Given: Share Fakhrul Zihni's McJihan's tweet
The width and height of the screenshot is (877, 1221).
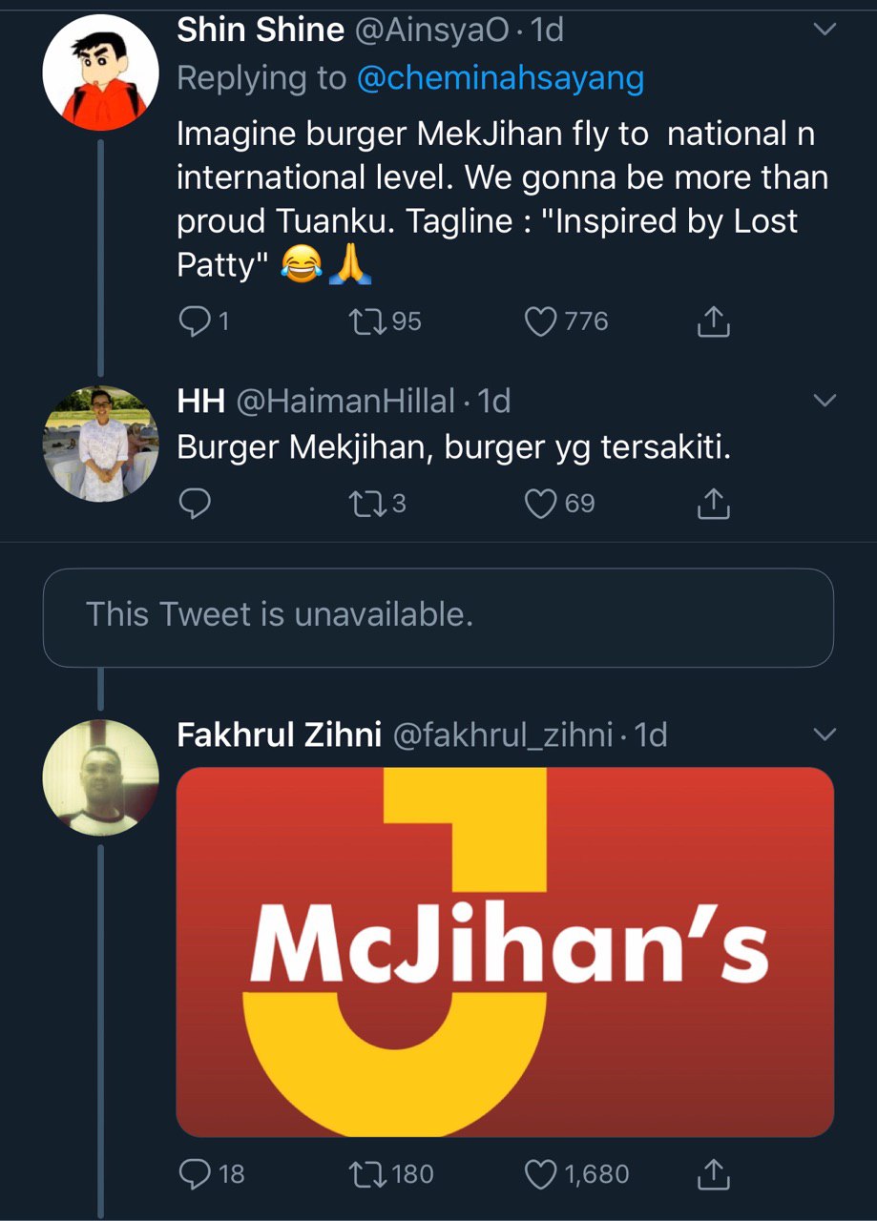Looking at the screenshot, I should click(x=714, y=1173).
